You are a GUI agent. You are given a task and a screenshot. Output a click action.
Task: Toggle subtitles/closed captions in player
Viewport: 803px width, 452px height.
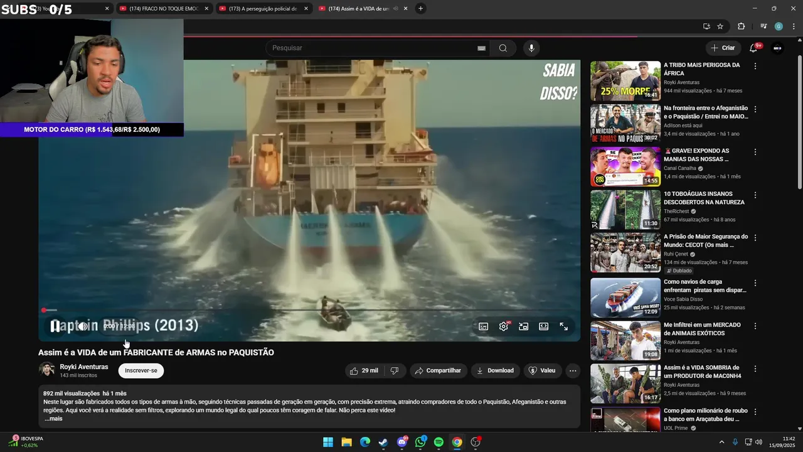483,326
